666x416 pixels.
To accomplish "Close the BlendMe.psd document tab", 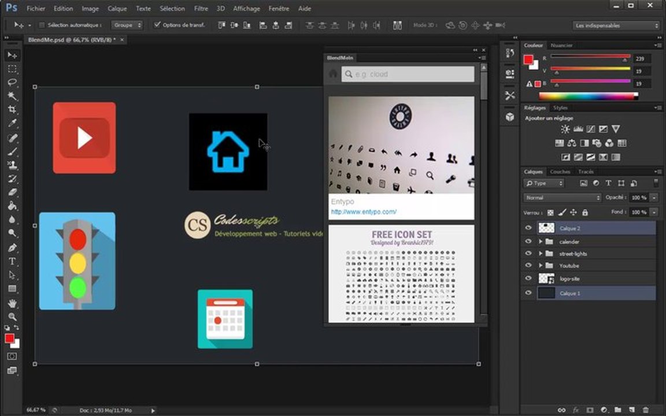I will click(122, 40).
